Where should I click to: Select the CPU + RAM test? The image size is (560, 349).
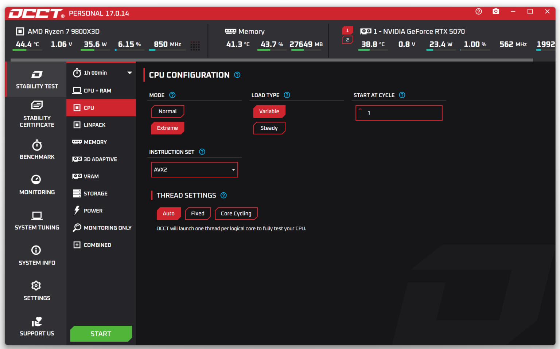point(101,91)
